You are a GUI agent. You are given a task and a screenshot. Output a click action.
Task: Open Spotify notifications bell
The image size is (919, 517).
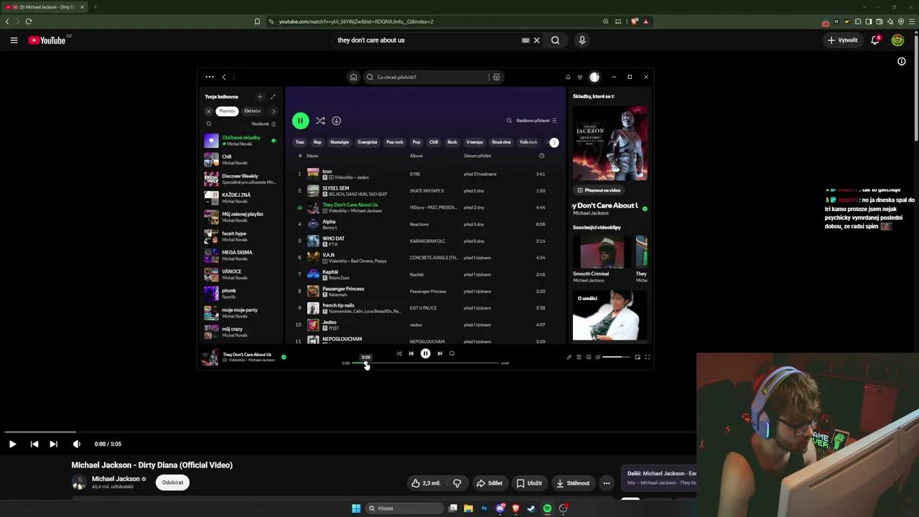(x=568, y=77)
